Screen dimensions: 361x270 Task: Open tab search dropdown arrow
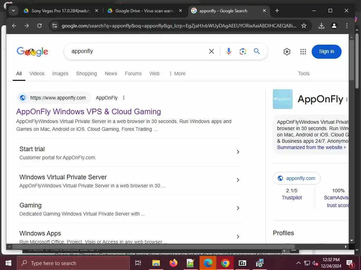(13, 11)
